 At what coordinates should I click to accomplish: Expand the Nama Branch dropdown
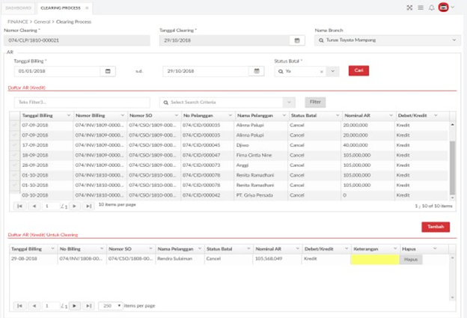tap(454, 40)
